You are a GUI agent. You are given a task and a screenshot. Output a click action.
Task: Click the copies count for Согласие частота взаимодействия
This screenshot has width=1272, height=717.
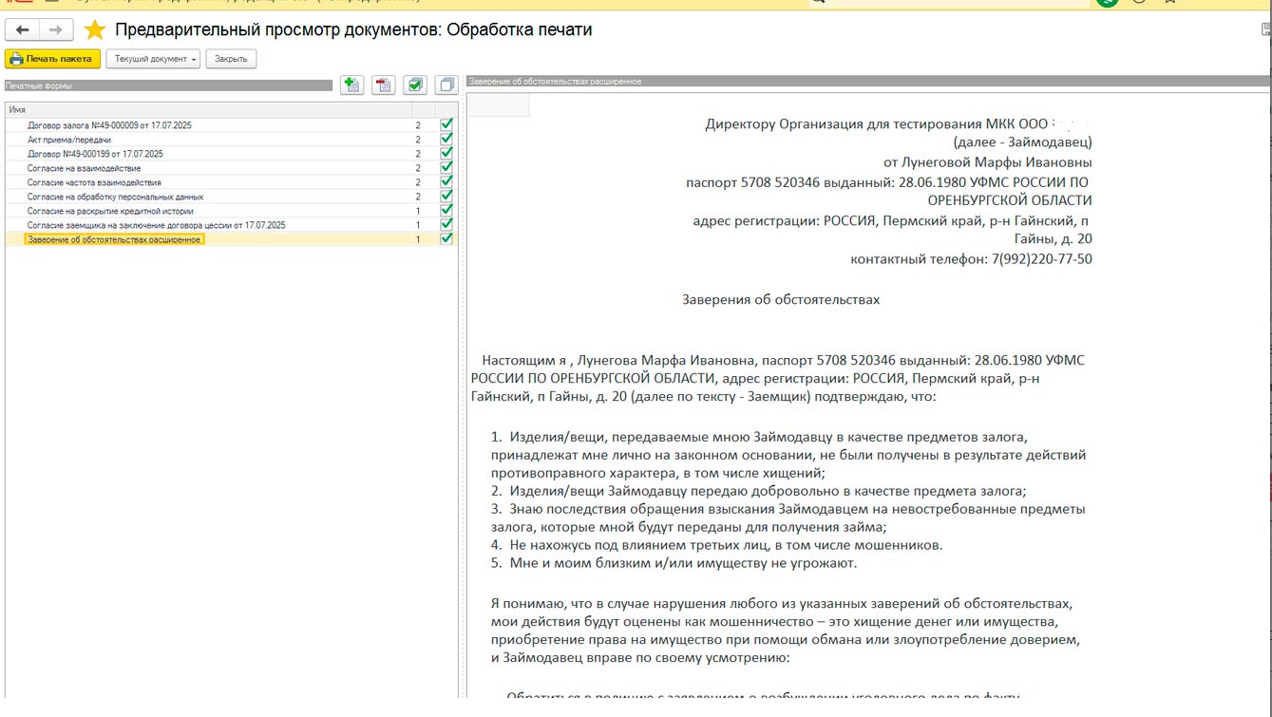pyautogui.click(x=418, y=182)
